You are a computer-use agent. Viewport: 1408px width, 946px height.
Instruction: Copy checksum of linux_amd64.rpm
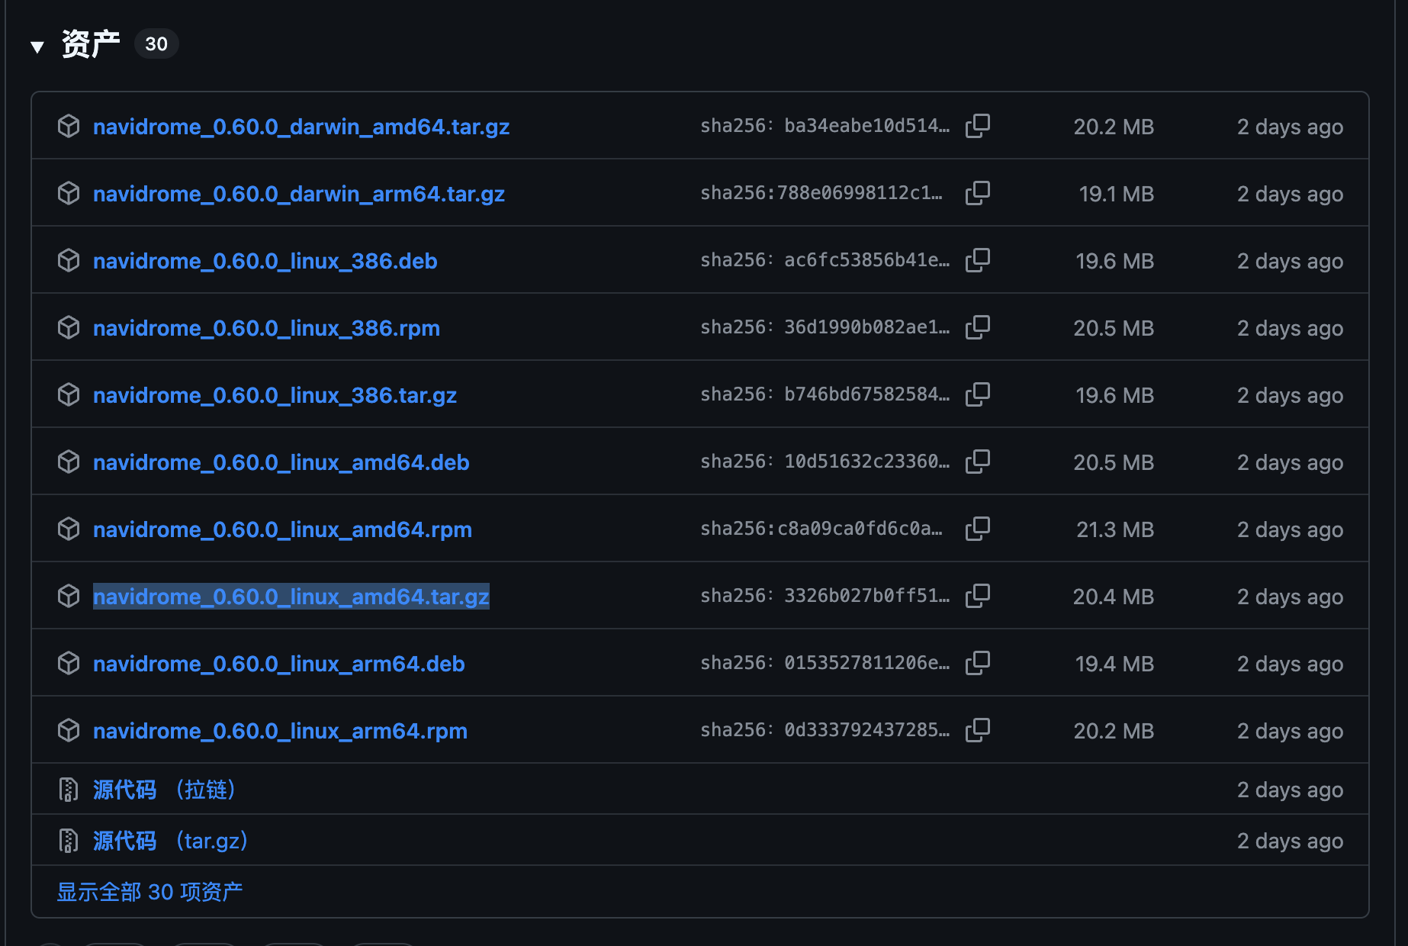977,529
